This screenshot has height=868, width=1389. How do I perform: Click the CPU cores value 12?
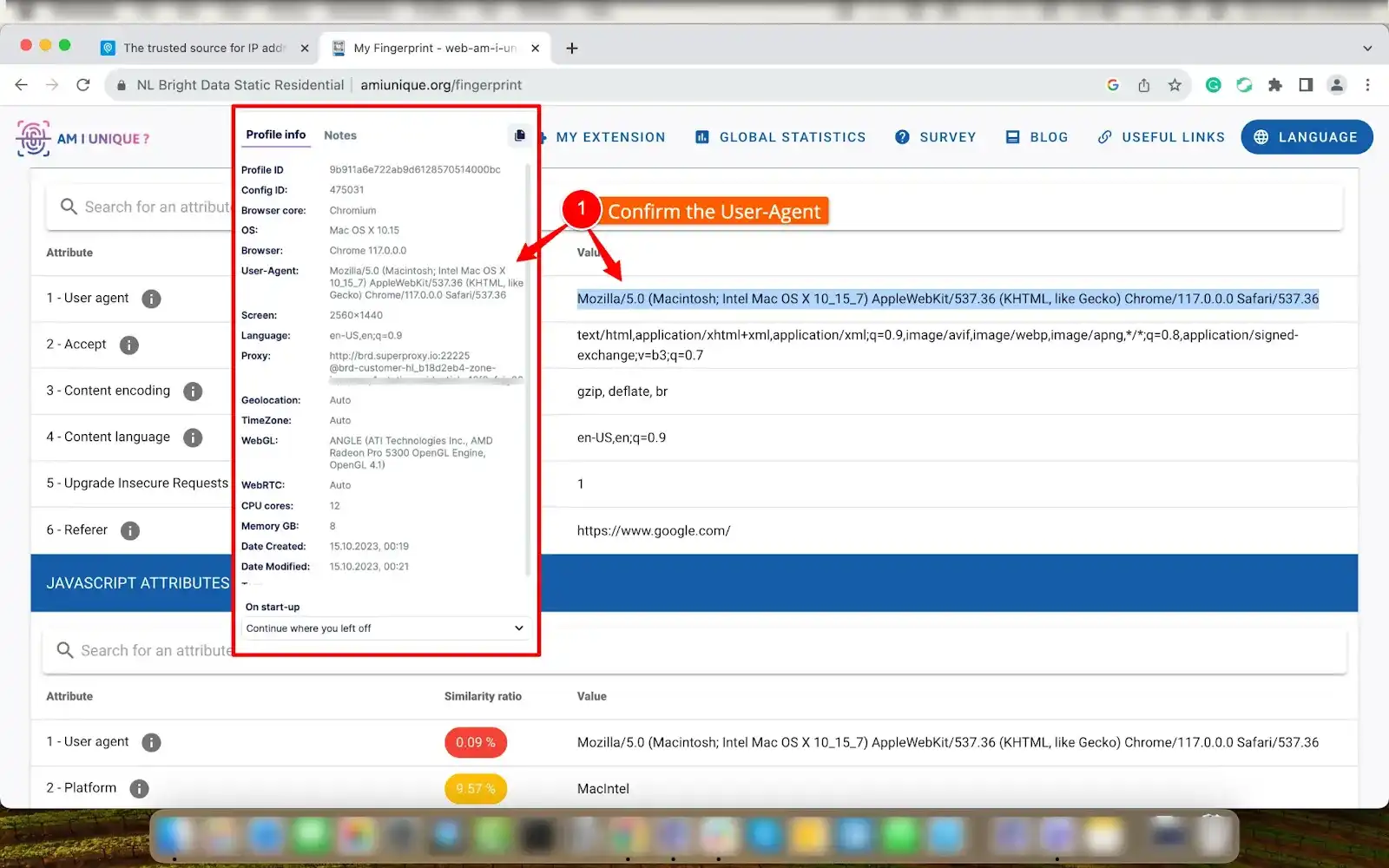click(335, 505)
